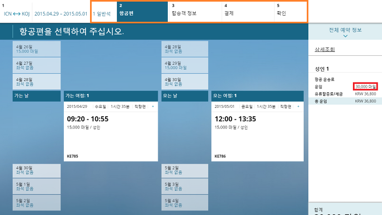Click flight number KE786
382x215 pixels.
click(x=220, y=156)
